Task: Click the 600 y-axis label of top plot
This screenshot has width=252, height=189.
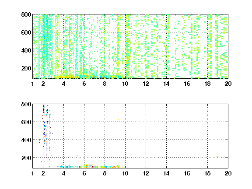Action: [26, 32]
